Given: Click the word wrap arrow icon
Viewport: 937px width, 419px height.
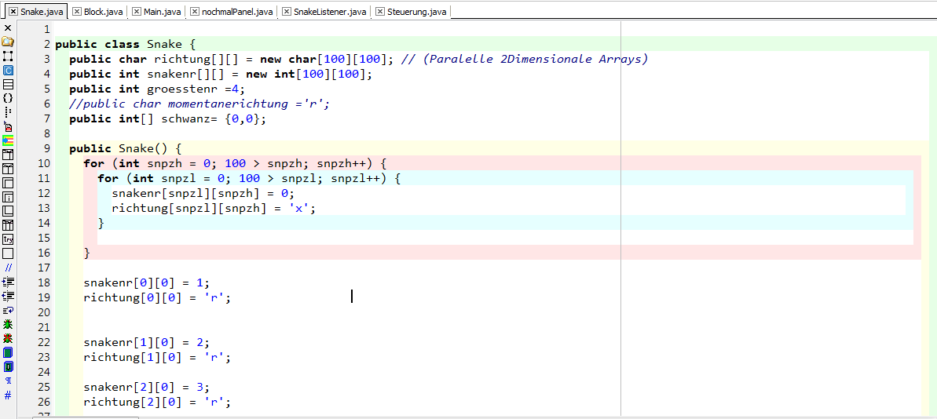Looking at the screenshot, I should click(8, 310).
